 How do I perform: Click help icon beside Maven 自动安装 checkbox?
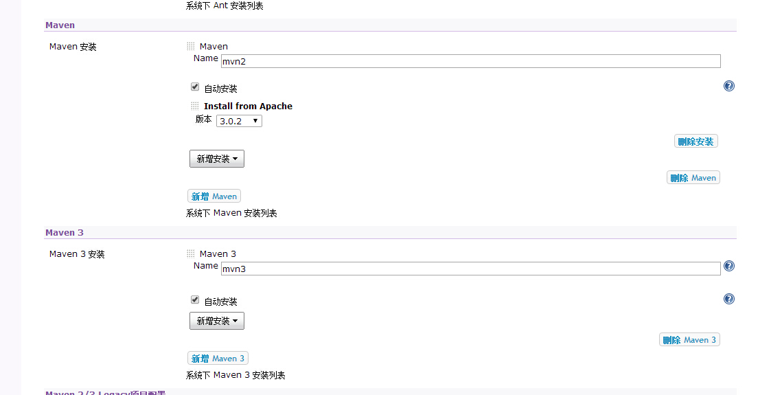click(728, 86)
